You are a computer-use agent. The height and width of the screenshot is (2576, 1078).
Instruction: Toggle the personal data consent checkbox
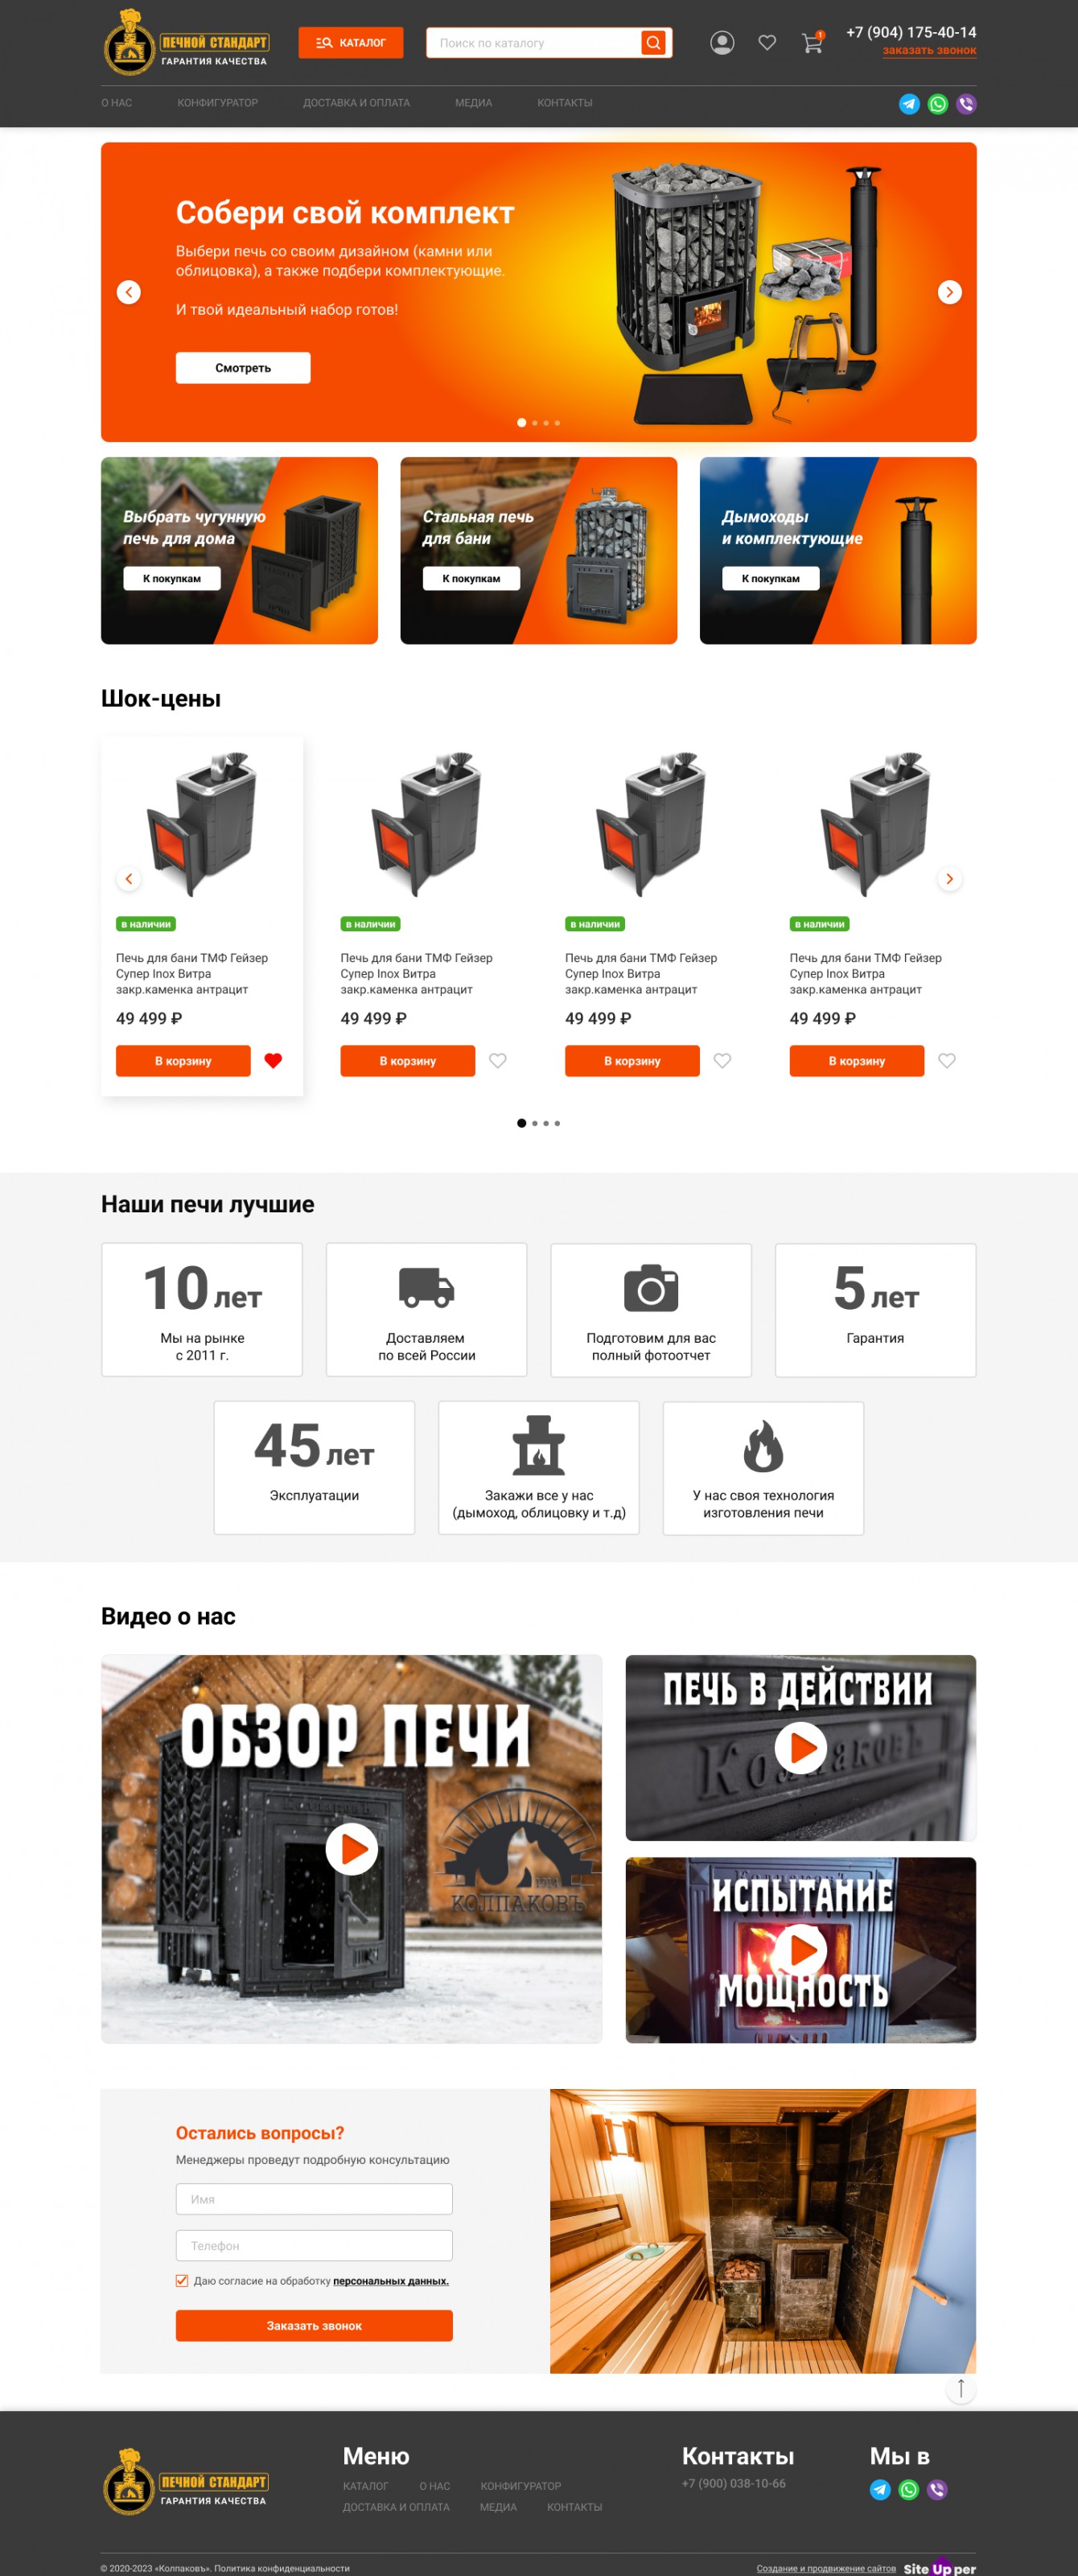[182, 2281]
